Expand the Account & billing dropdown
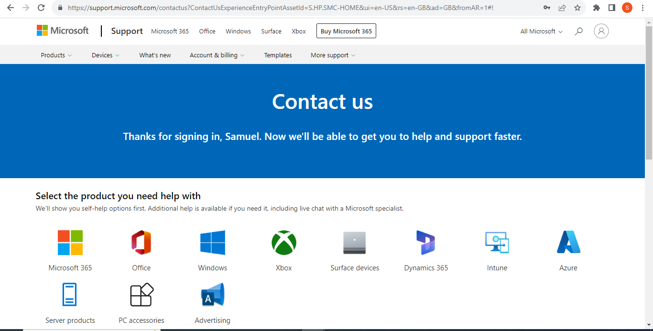 (x=217, y=55)
